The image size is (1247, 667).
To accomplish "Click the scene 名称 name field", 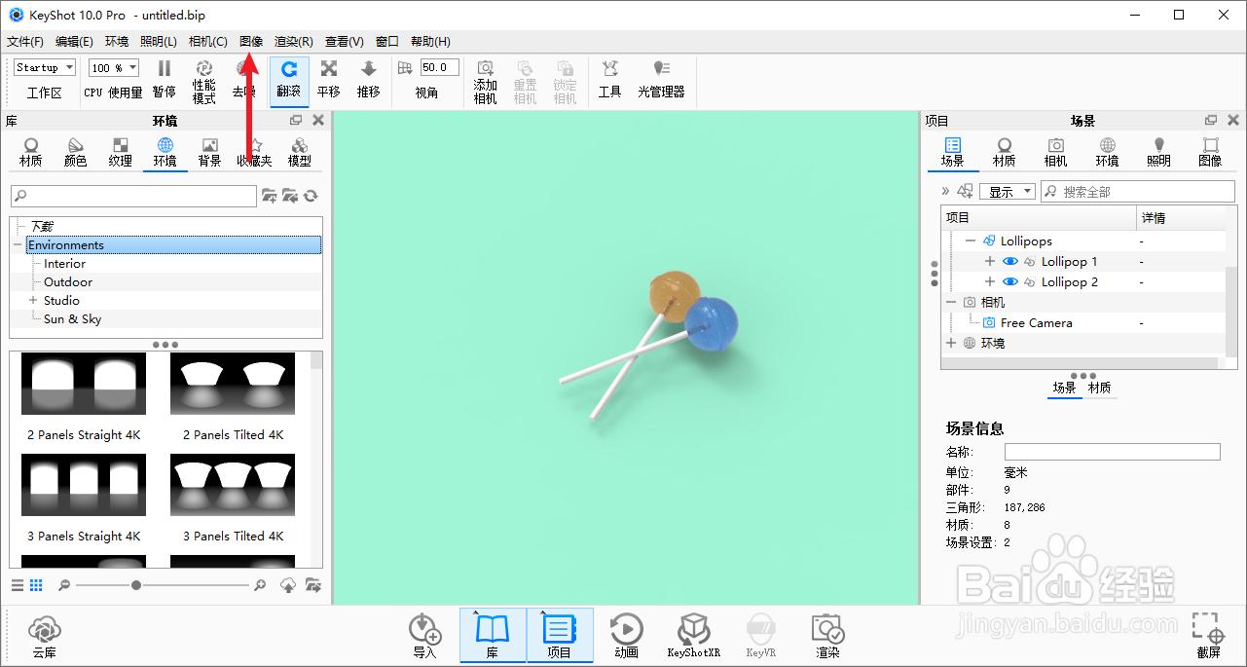I will pos(1113,452).
